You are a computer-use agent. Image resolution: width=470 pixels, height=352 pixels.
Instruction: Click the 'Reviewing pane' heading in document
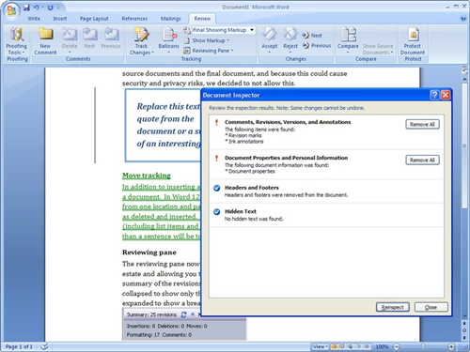click(149, 253)
